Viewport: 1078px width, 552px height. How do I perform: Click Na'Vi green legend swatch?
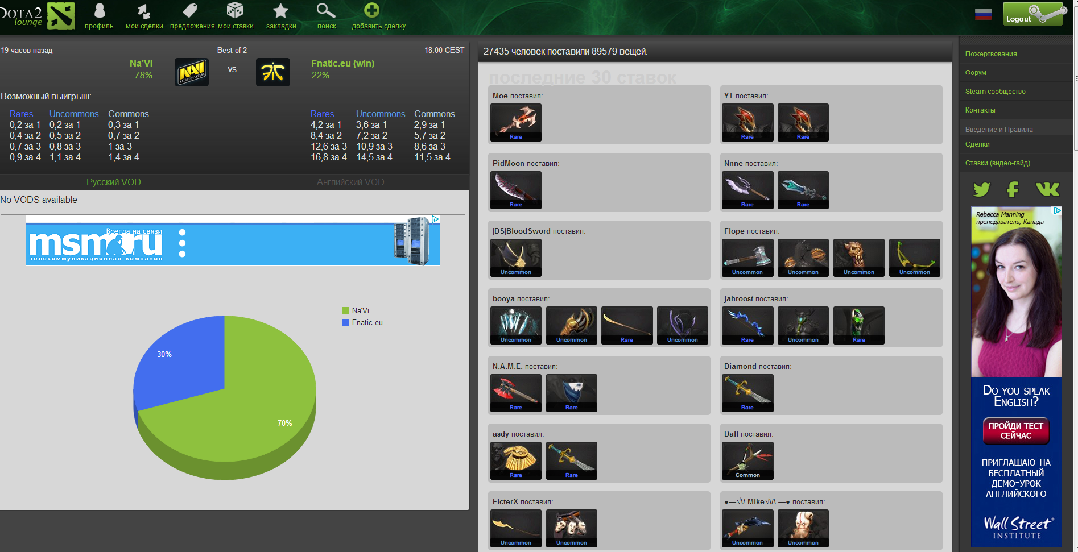point(345,310)
